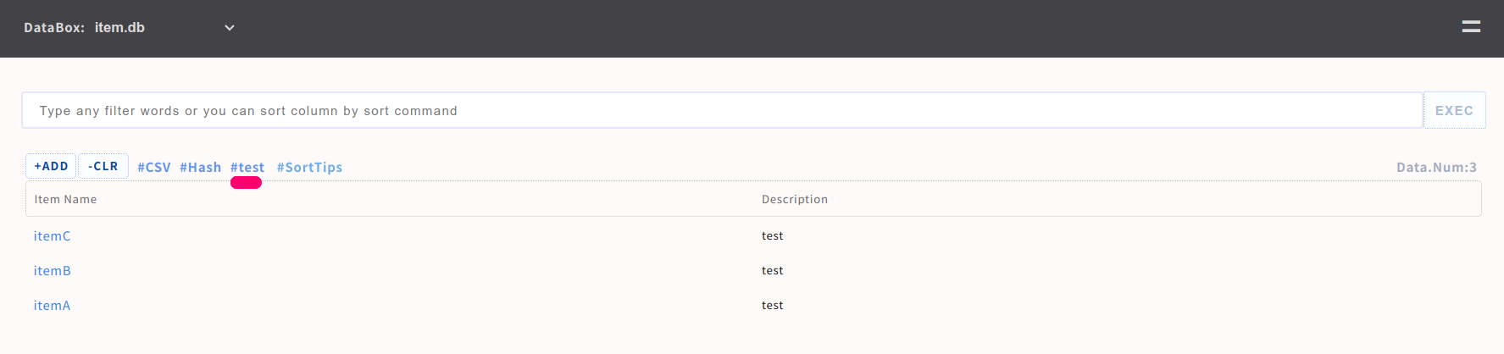Select the itemA description cell 'test'

click(773, 306)
